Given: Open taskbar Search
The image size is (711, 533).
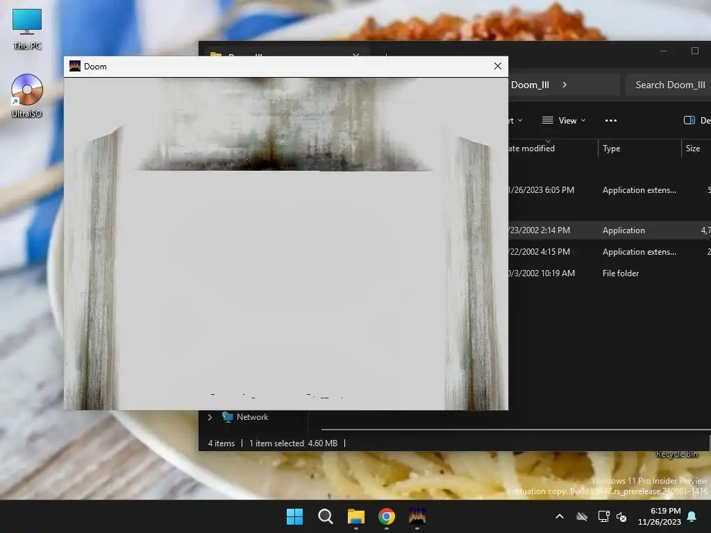Looking at the screenshot, I should (326, 516).
